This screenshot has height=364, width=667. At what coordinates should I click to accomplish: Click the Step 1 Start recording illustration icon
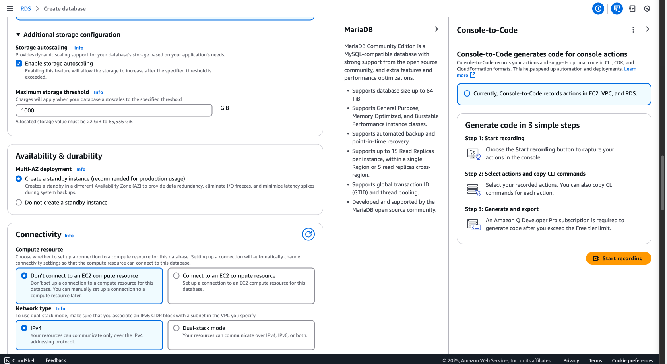click(474, 154)
